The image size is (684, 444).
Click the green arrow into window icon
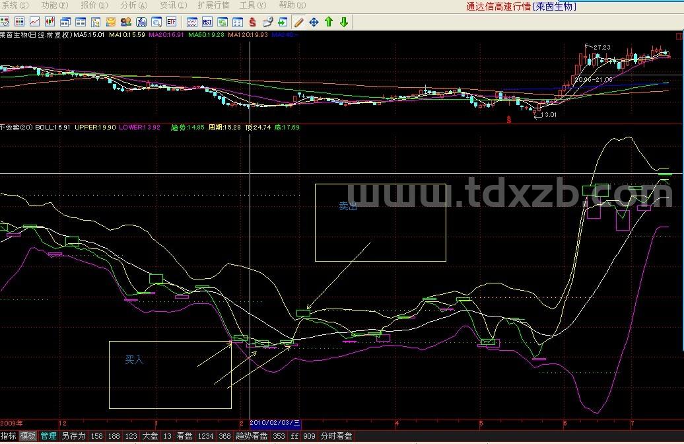(283, 21)
